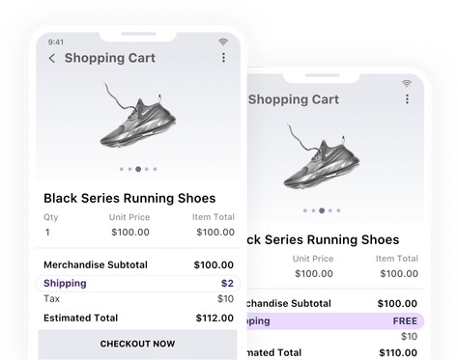The image size is (458, 360).
Task: Select last carousel dot on right phone
Action: (x=338, y=210)
